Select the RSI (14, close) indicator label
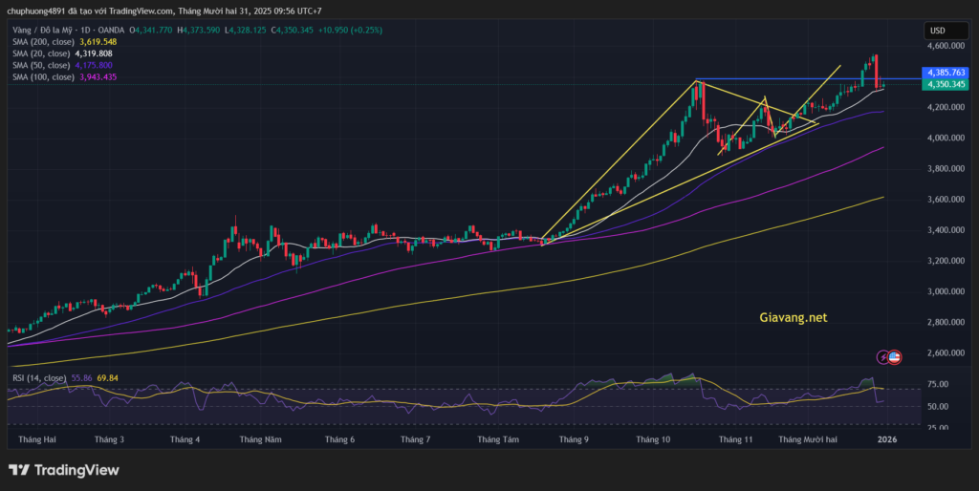The width and height of the screenshot is (979, 491). coord(39,378)
